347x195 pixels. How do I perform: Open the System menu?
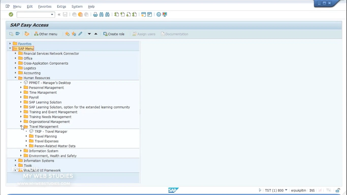coord(77,6)
